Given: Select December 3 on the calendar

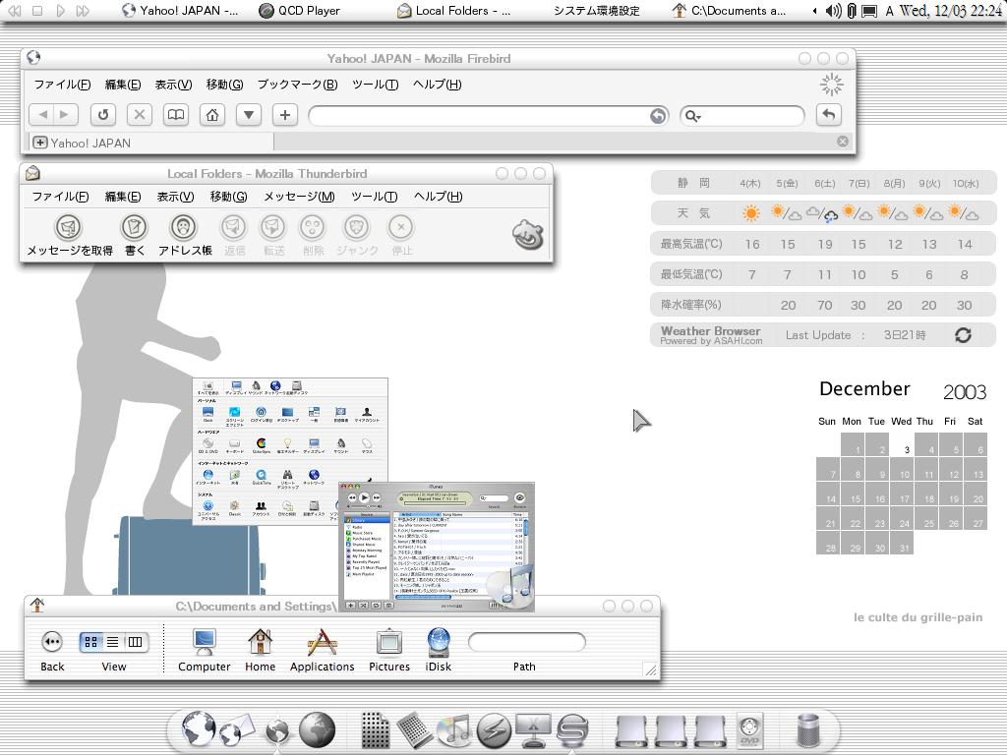Looking at the screenshot, I should (x=903, y=445).
